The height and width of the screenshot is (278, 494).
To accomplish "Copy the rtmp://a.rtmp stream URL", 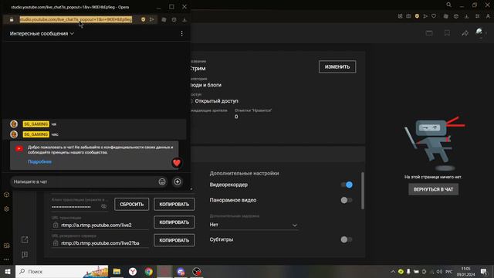I will pyautogui.click(x=174, y=222).
